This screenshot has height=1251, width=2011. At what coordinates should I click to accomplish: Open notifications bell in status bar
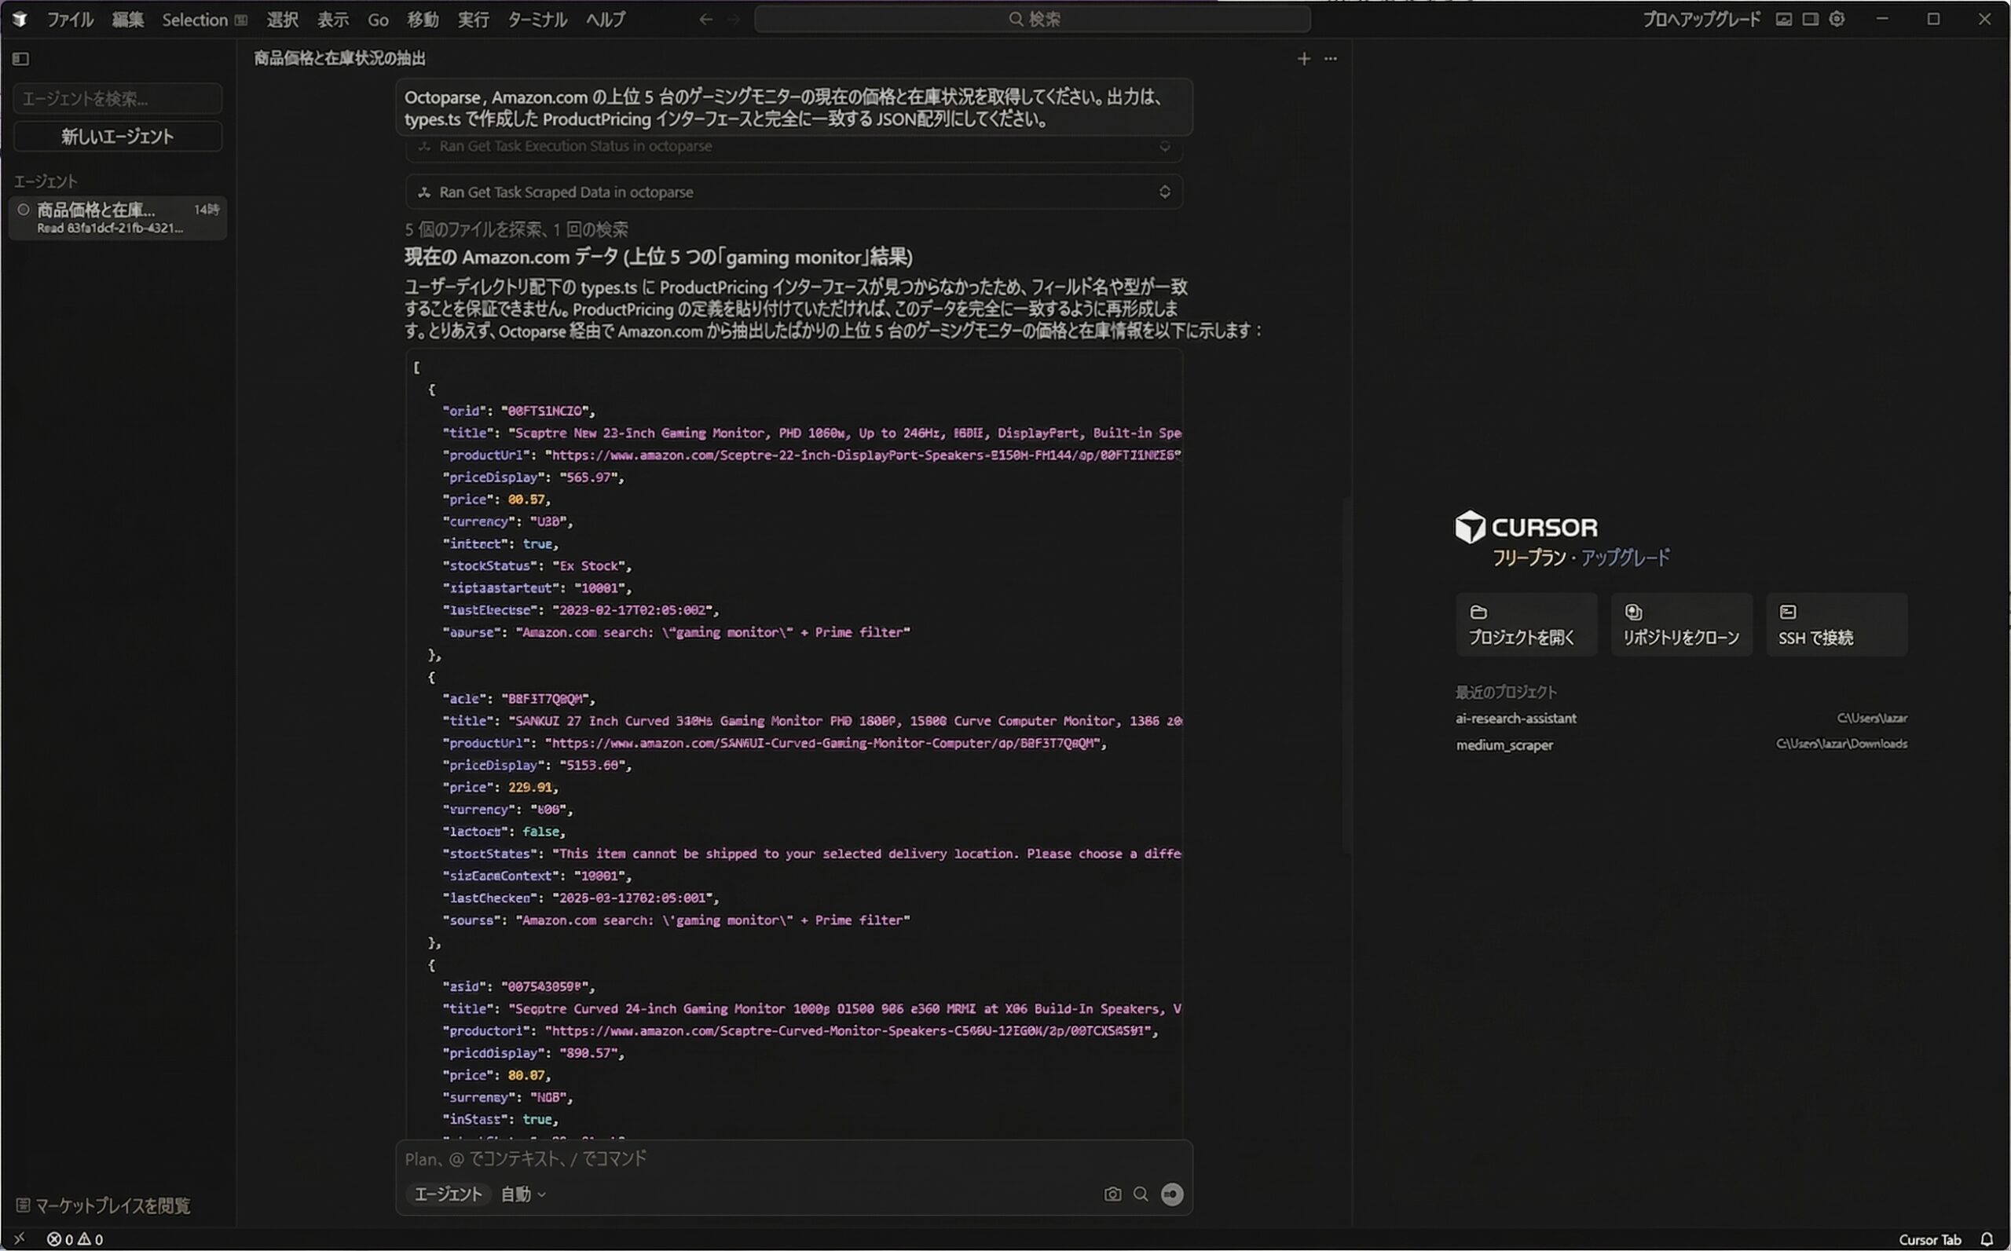tap(1986, 1239)
